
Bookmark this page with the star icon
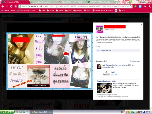(131, 6)
